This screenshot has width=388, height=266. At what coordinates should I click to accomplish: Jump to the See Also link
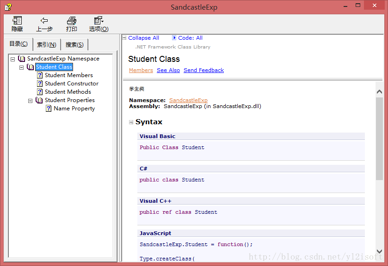point(168,70)
